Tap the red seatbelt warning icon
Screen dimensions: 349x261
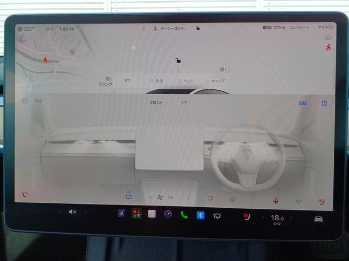[x=328, y=47]
